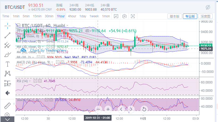Select the 15min interval

(37, 16)
